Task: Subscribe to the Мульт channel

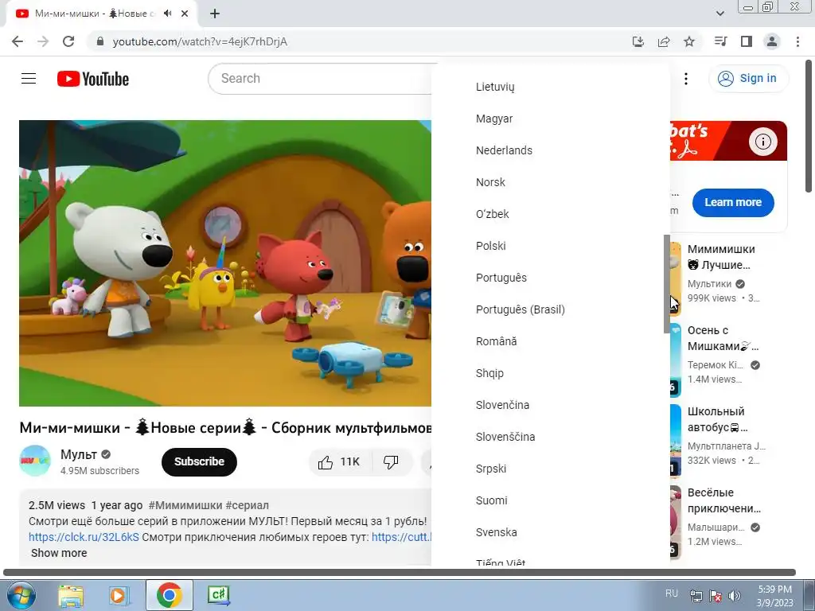Action: [x=199, y=461]
